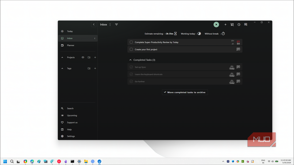Open File Explorer from the taskbar

click(x=86, y=161)
